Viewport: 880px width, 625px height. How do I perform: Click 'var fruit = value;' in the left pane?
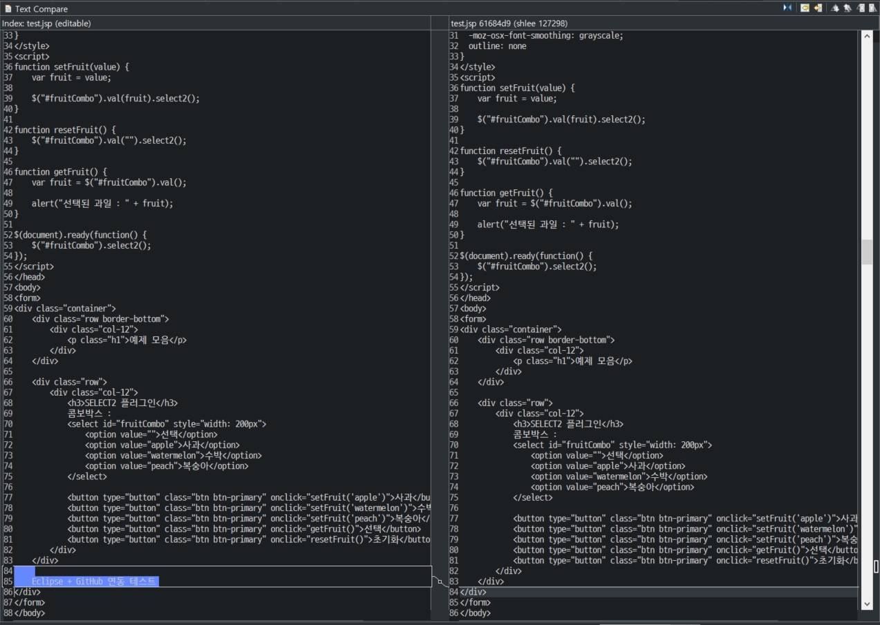(71, 77)
